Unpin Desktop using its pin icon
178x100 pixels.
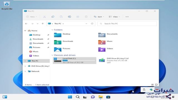click(48, 35)
